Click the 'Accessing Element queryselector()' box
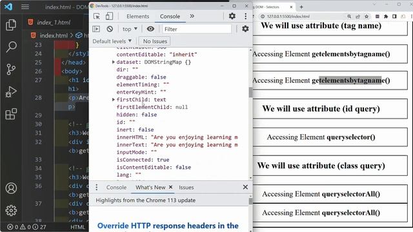Image resolution: width=413 pixels, height=232 pixels. (x=330, y=137)
